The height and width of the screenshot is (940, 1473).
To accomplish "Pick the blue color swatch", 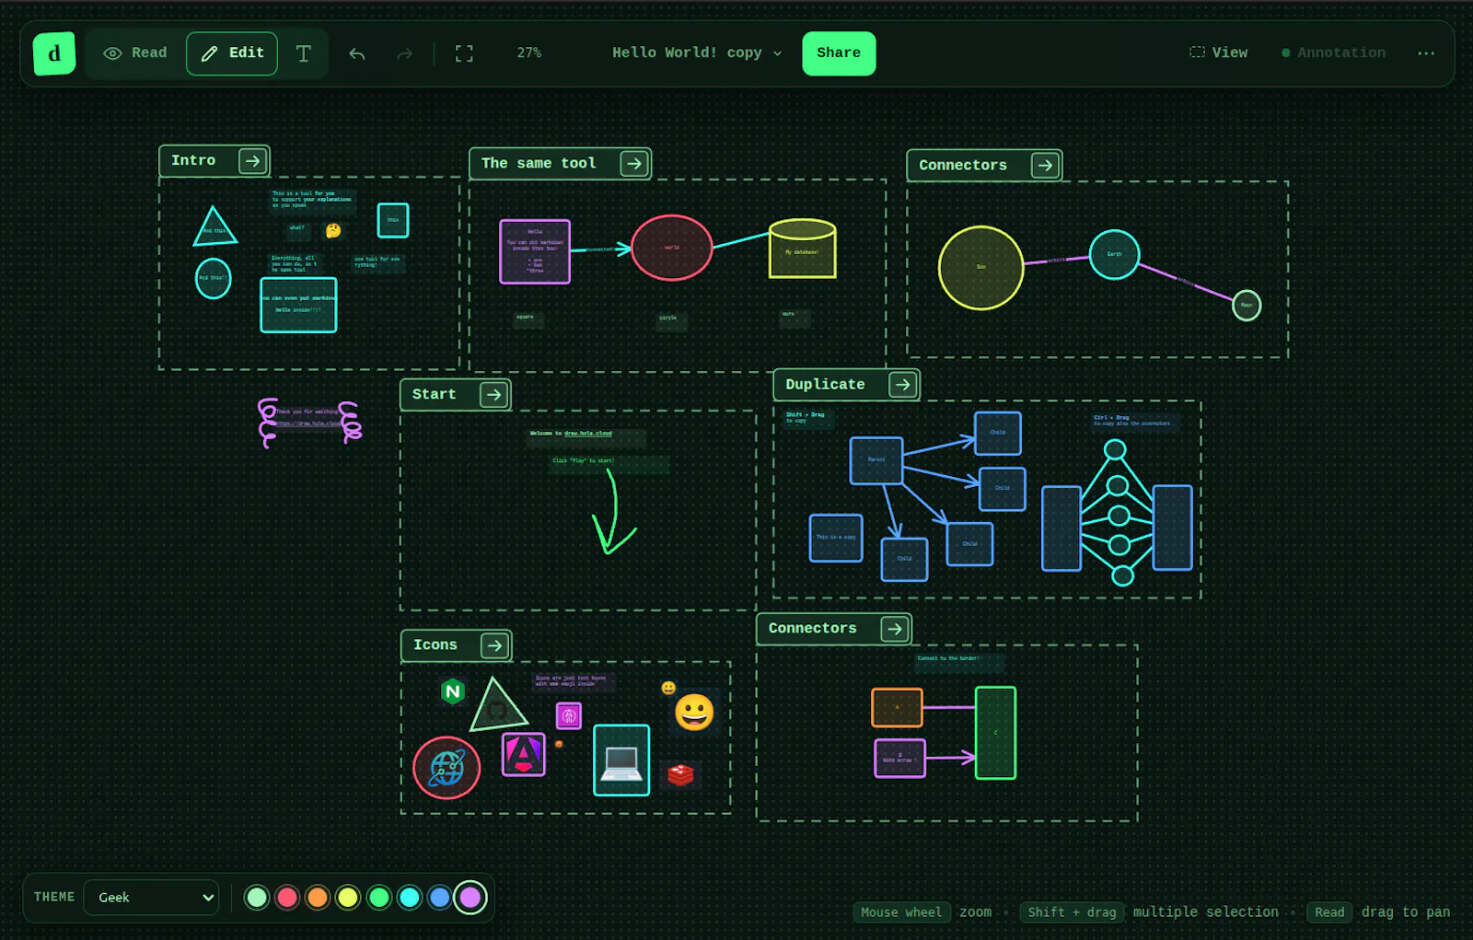I will pyautogui.click(x=440, y=898).
